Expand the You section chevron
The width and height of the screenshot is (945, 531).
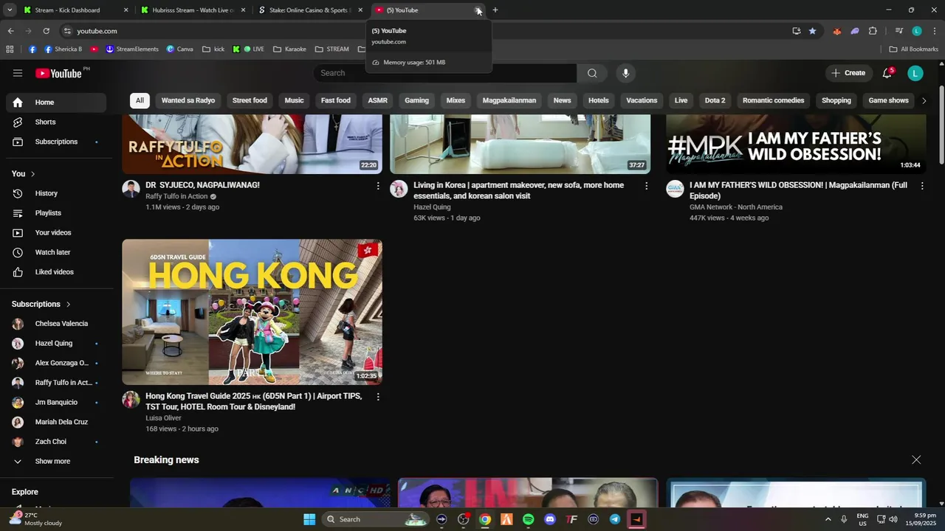tap(32, 174)
